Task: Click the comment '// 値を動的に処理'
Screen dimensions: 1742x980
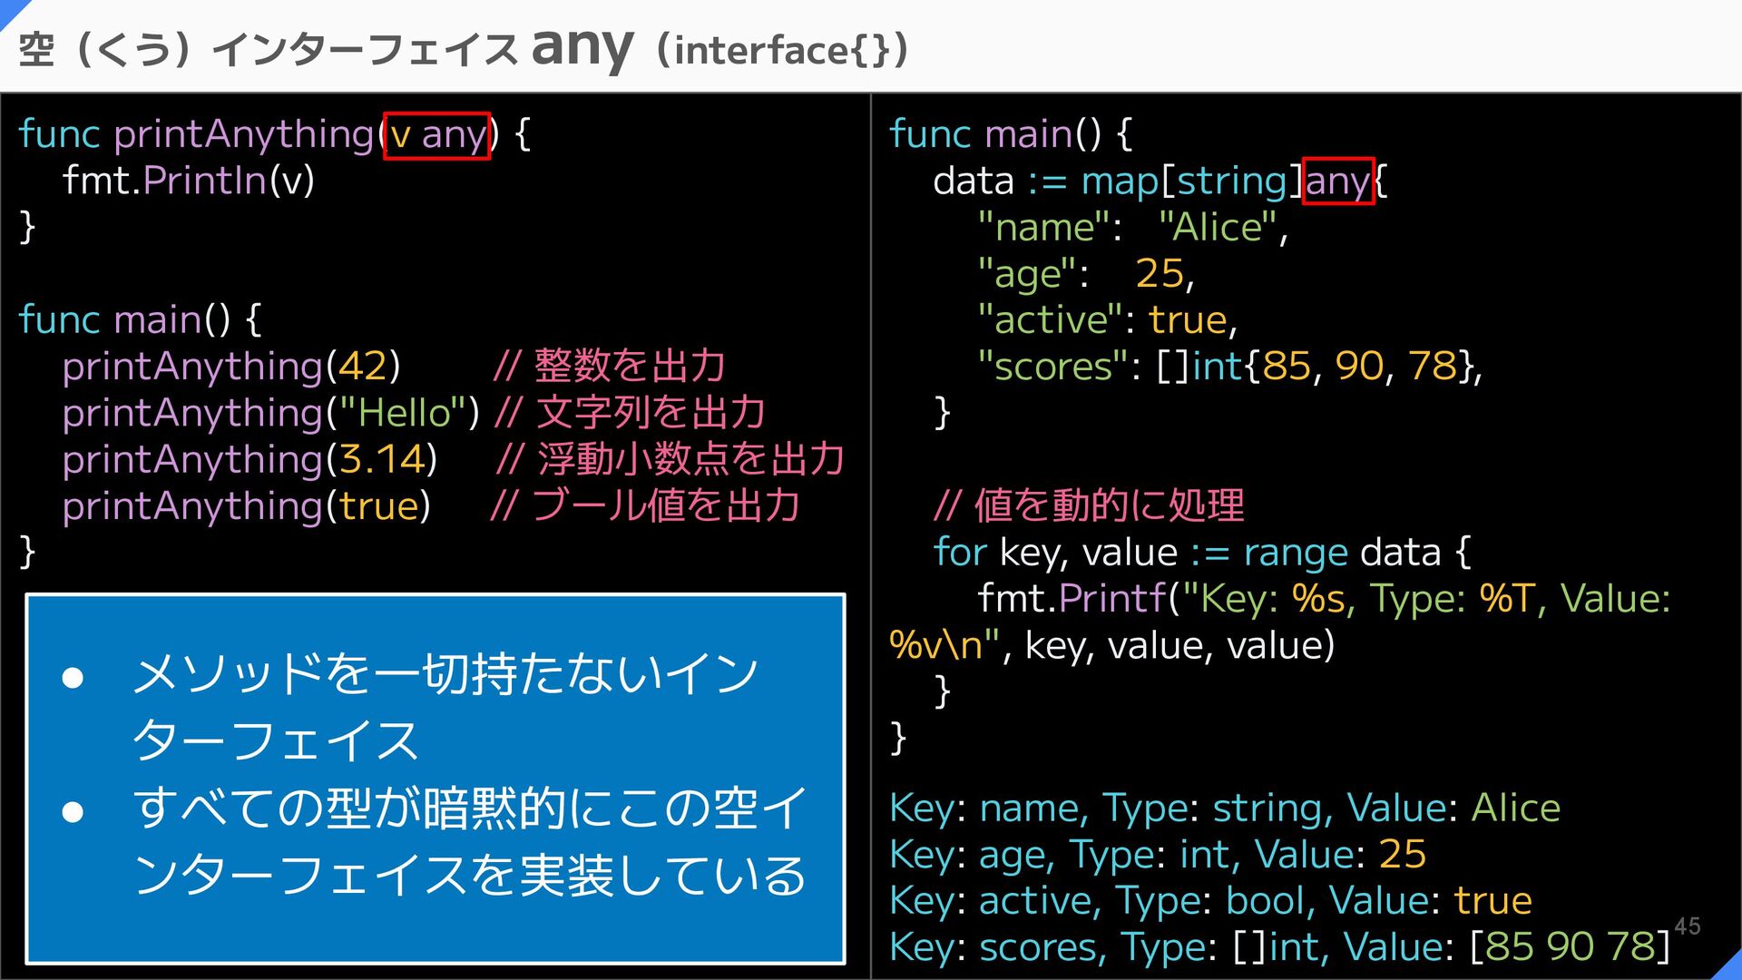Action: click(x=1089, y=505)
